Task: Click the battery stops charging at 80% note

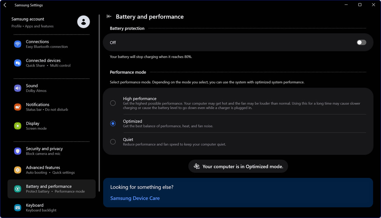Action: pos(151,57)
